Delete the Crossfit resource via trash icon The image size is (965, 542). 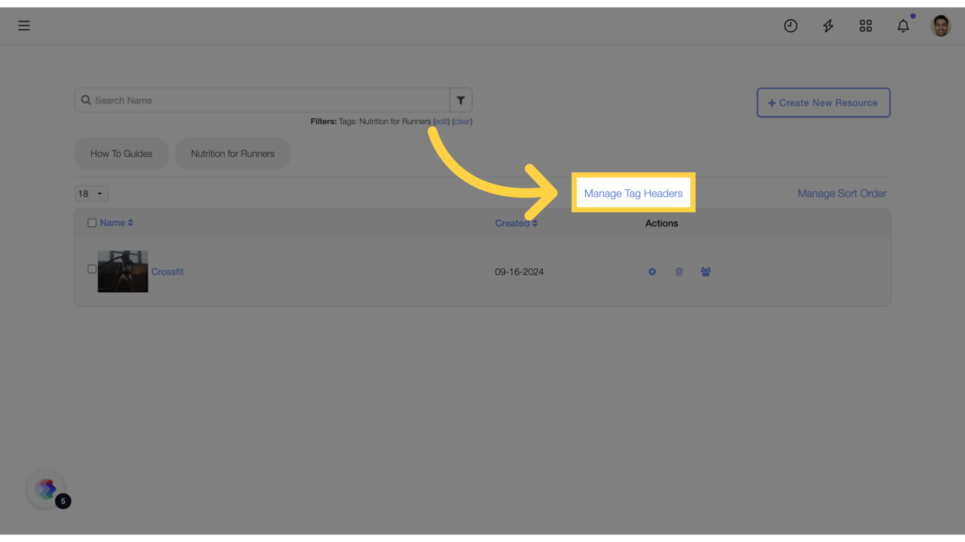679,272
